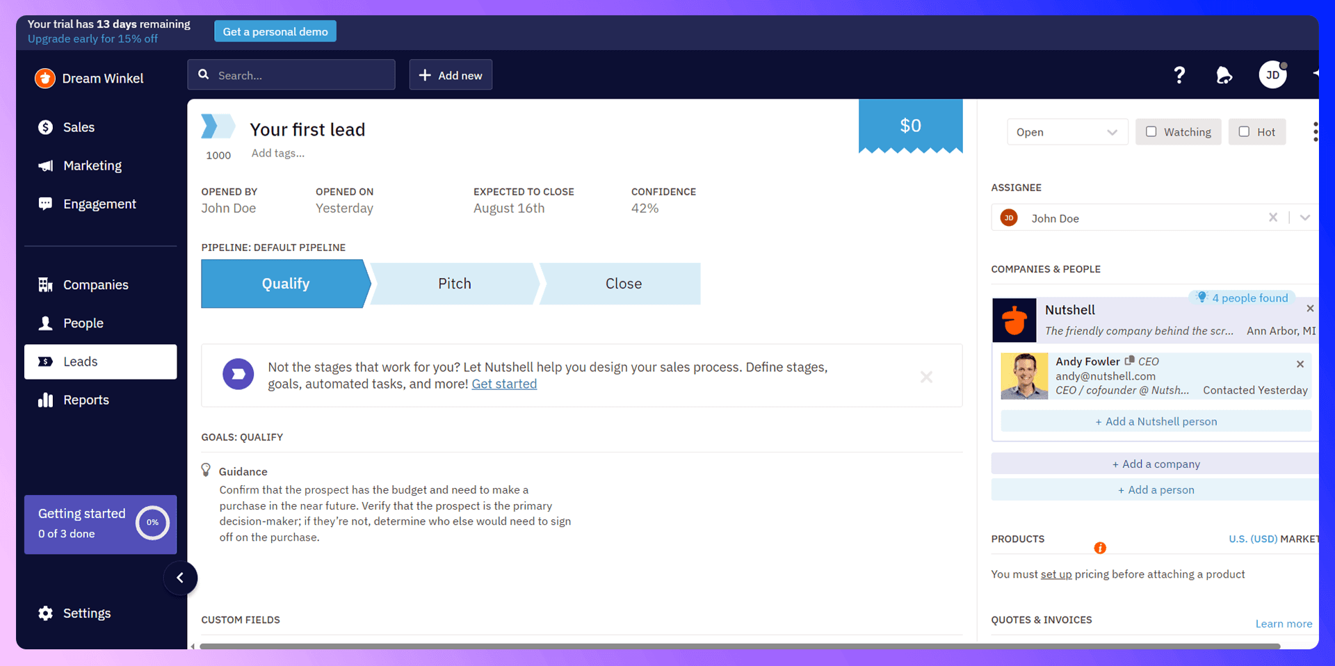Open the notifications bell icon
1335x666 pixels.
(1224, 75)
